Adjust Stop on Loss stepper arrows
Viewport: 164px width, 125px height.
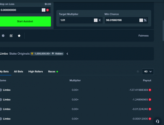43,10
